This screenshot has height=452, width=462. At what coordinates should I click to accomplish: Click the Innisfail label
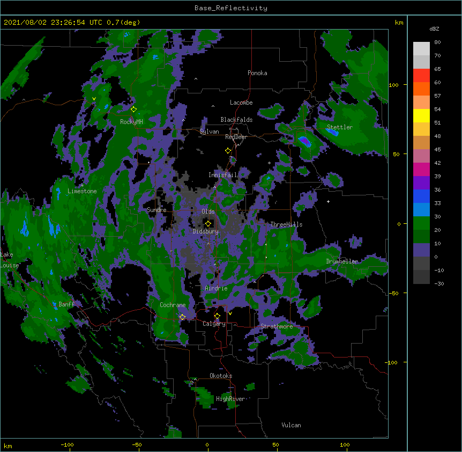coord(223,175)
